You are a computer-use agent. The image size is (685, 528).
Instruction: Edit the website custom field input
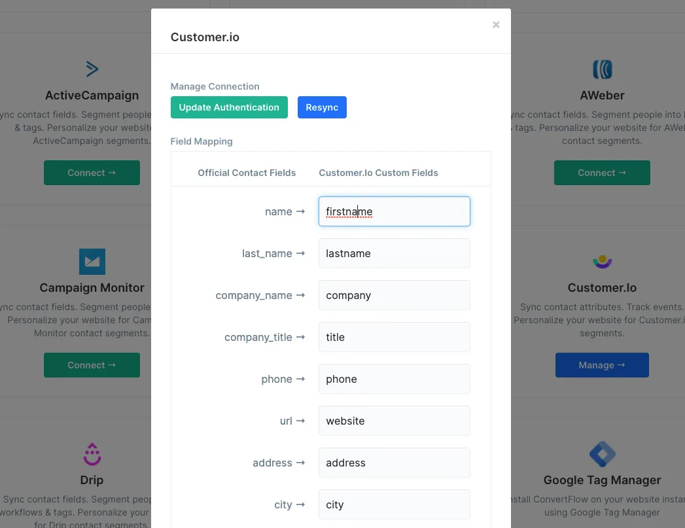coord(394,421)
